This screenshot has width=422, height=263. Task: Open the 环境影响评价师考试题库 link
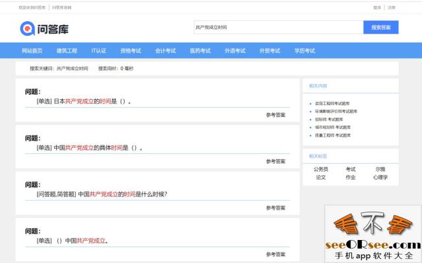[x=336, y=111]
